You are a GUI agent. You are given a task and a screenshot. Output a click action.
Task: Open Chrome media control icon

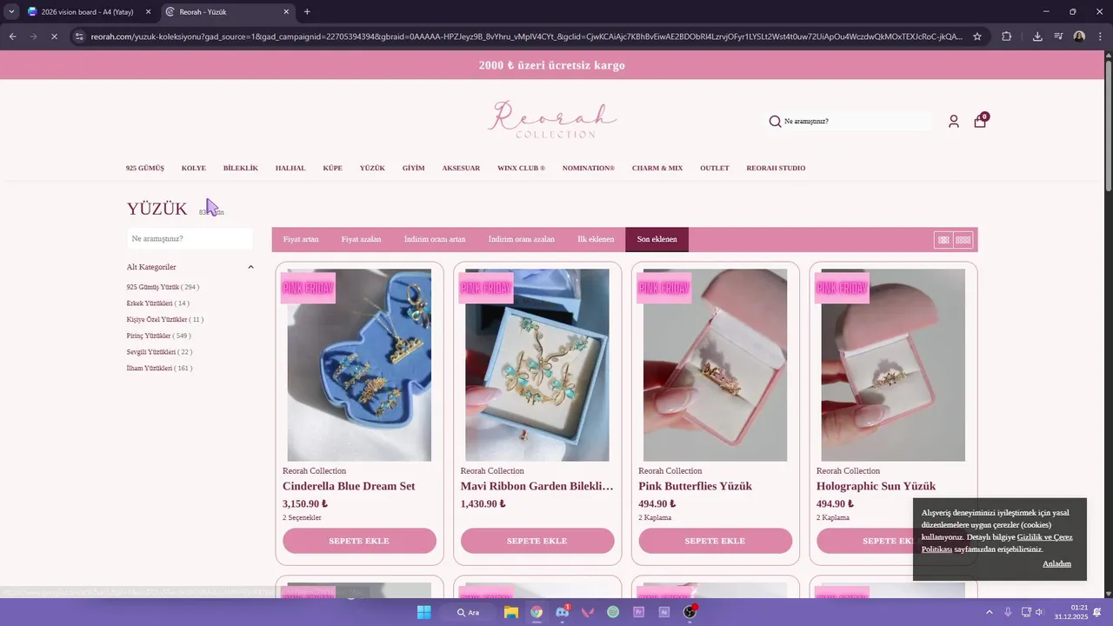(1058, 37)
